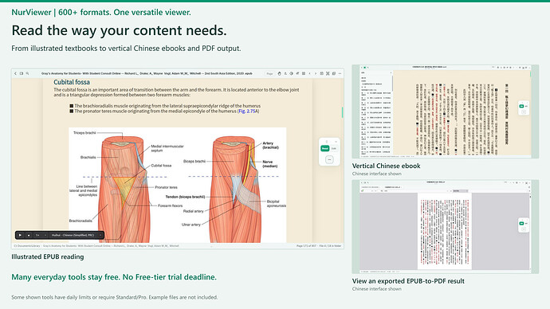
Task: Play text-to-speech in the dark audio bar
Action: [20, 235]
